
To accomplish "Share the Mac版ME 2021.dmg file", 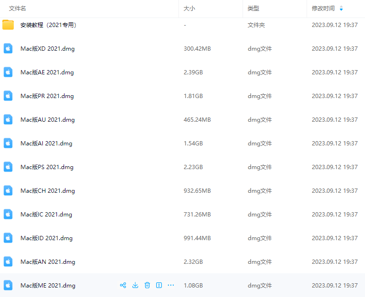I will click(123, 285).
